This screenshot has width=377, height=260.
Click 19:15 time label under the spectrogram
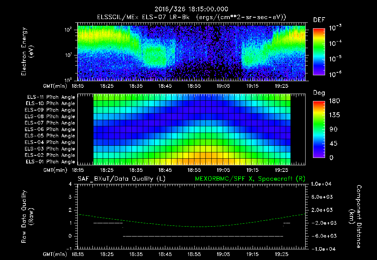pyautogui.click(x=252, y=86)
